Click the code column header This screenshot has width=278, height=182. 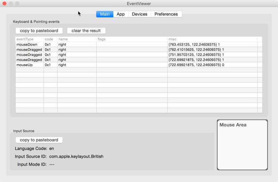click(x=50, y=39)
